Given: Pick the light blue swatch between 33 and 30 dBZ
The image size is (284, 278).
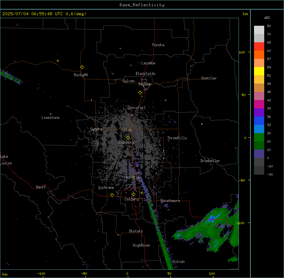Looking at the screenshot, I should pyautogui.click(x=259, y=129).
